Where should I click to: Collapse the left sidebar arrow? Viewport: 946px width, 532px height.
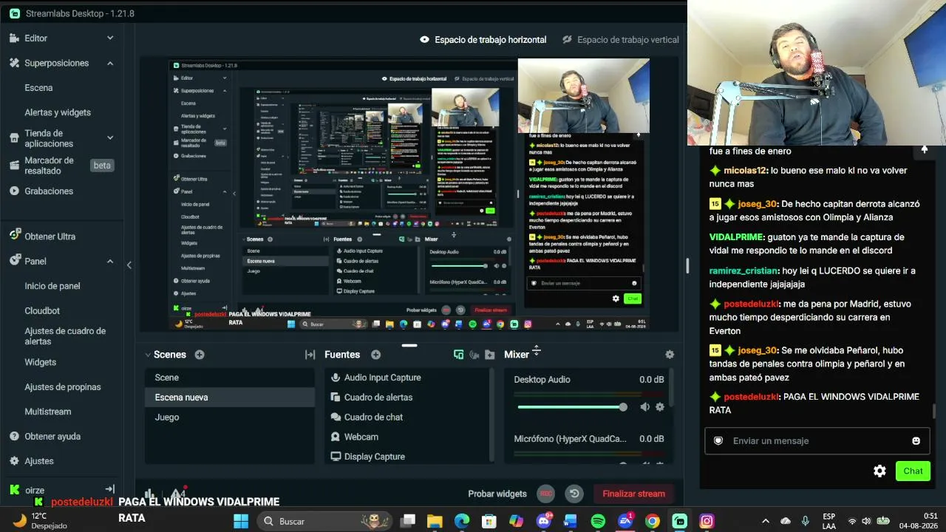coord(129,265)
